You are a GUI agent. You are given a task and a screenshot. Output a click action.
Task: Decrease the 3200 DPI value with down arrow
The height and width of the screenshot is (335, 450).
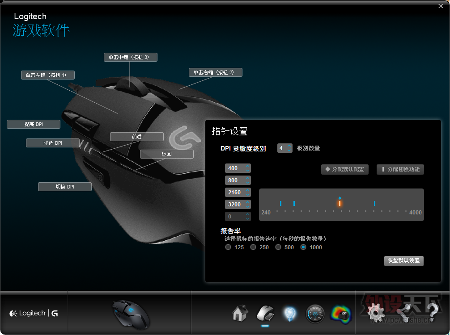248,207
